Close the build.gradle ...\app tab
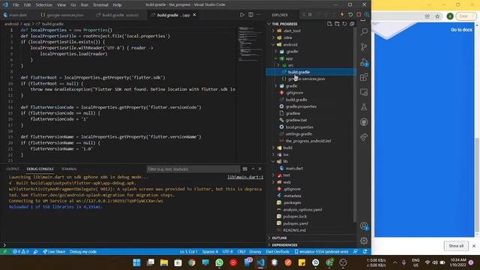 pyautogui.click(x=194, y=15)
